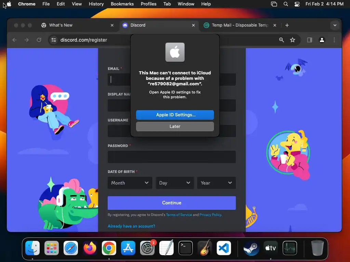Open Activity Monitor from the Dock
Screen dimensions: 350x262
coord(290,248)
